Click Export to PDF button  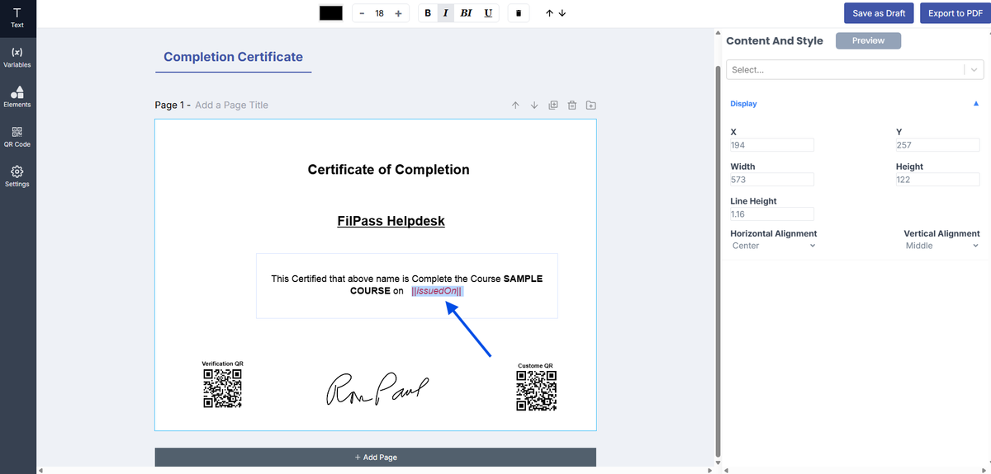[955, 13]
